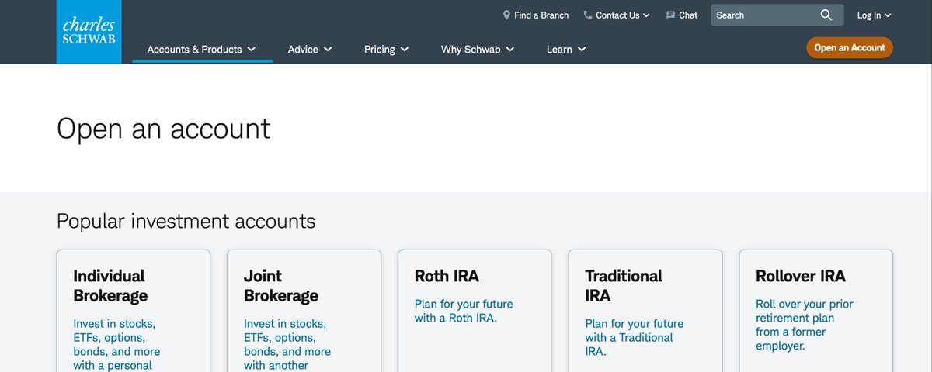This screenshot has height=372, width=932.
Task: Click the Contact Us phone icon
Action: click(x=588, y=15)
